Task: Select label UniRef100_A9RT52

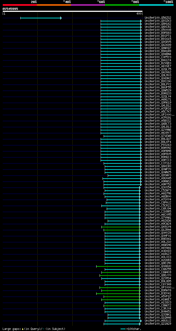Action: (158, 185)
